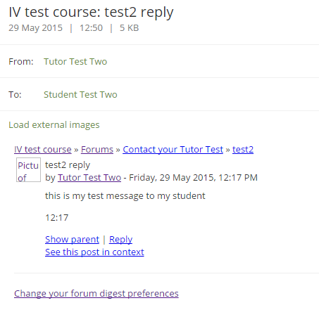
Task: Open the IV test course breadcrumb link
Action: 43,150
